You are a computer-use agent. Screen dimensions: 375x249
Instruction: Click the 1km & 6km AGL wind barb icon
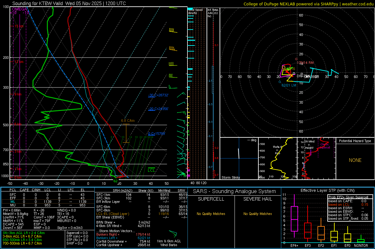pyautogui.click(x=173, y=234)
